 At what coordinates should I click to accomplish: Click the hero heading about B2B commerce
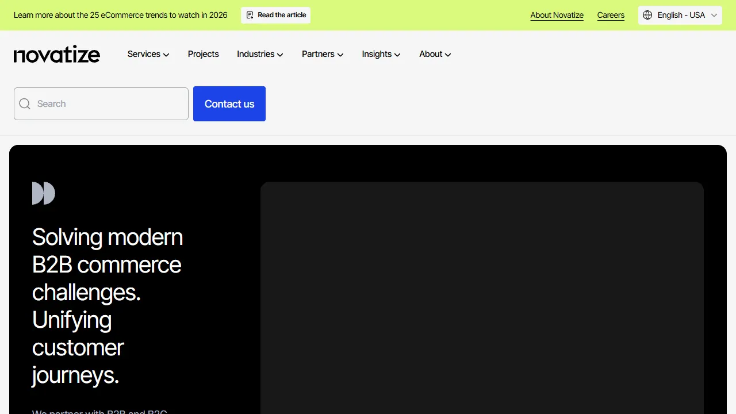(x=107, y=305)
